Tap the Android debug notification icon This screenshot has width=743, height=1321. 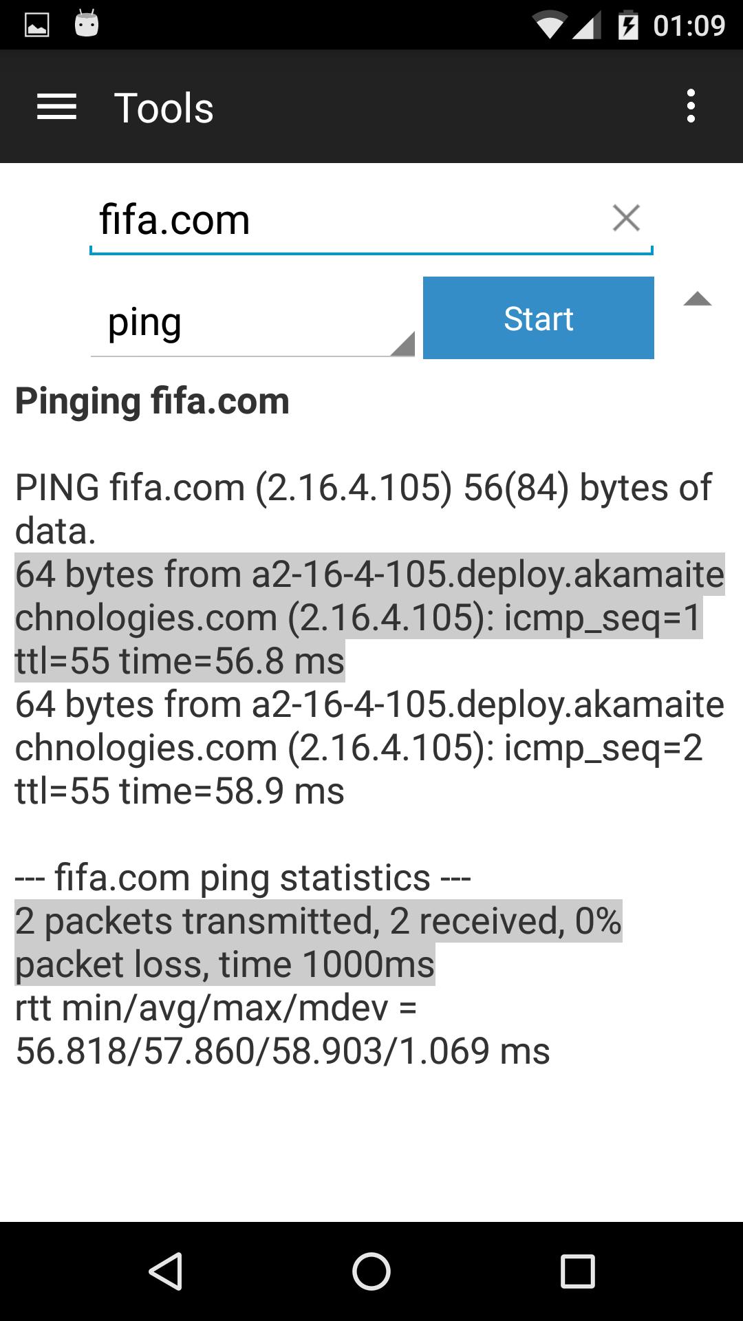pos(87,25)
